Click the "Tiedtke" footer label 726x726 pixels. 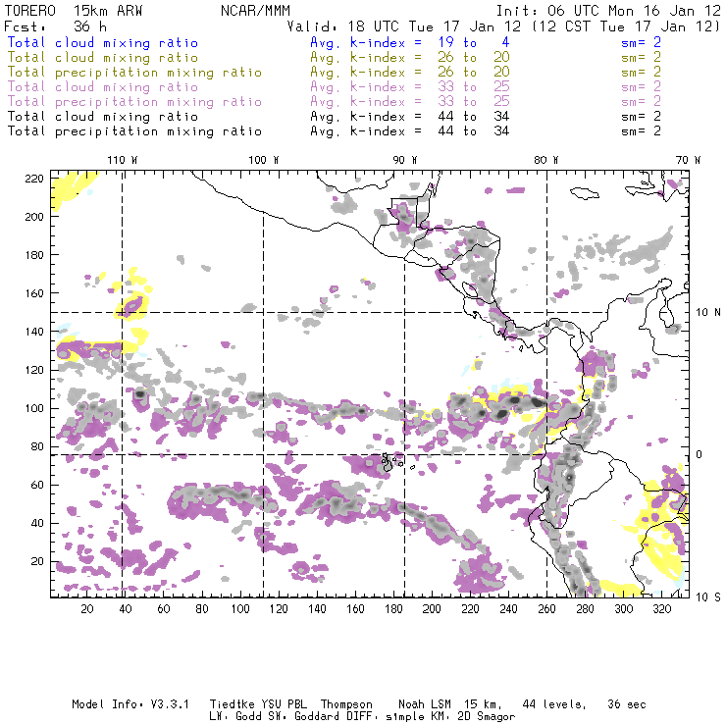(233, 704)
